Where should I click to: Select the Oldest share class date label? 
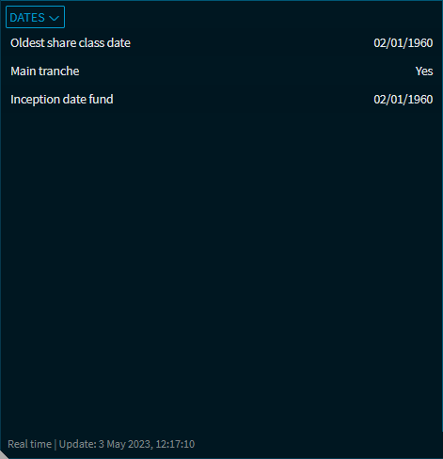(x=71, y=43)
